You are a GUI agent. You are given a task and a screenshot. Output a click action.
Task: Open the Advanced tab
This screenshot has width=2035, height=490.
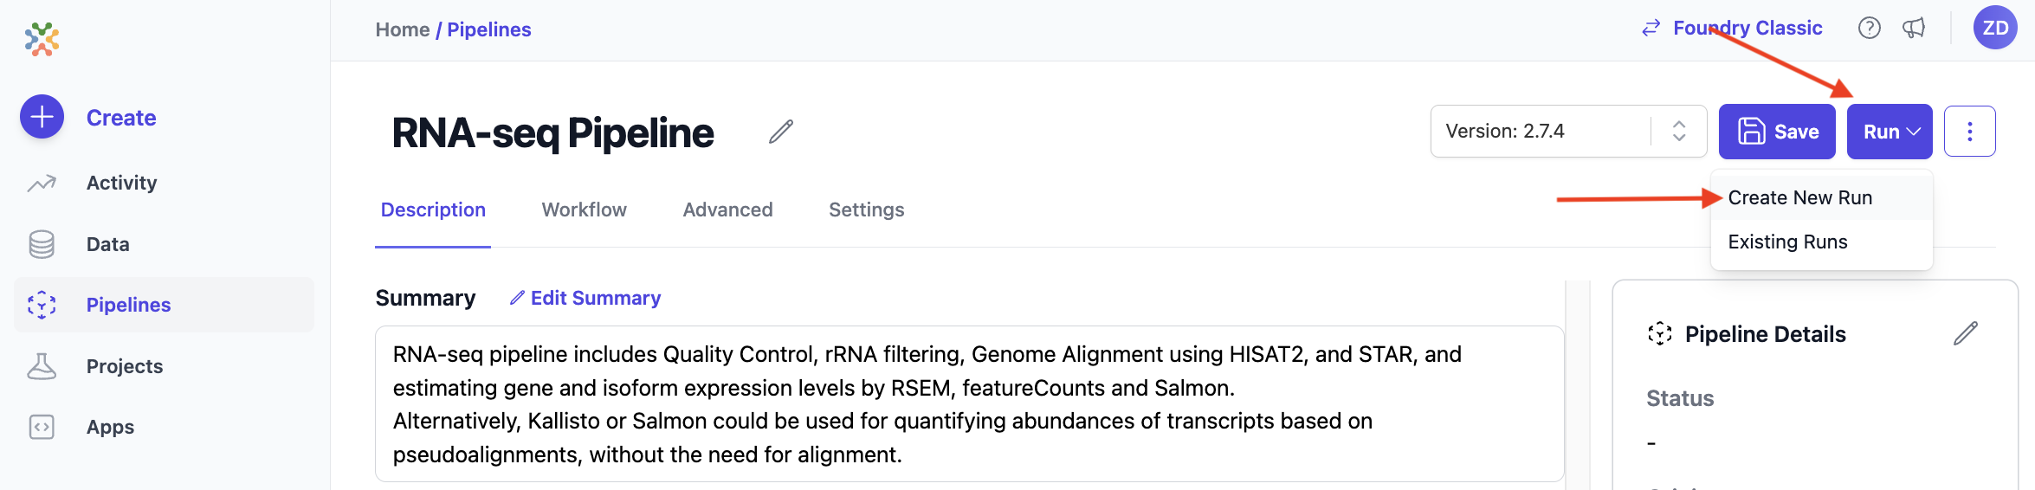tap(727, 210)
